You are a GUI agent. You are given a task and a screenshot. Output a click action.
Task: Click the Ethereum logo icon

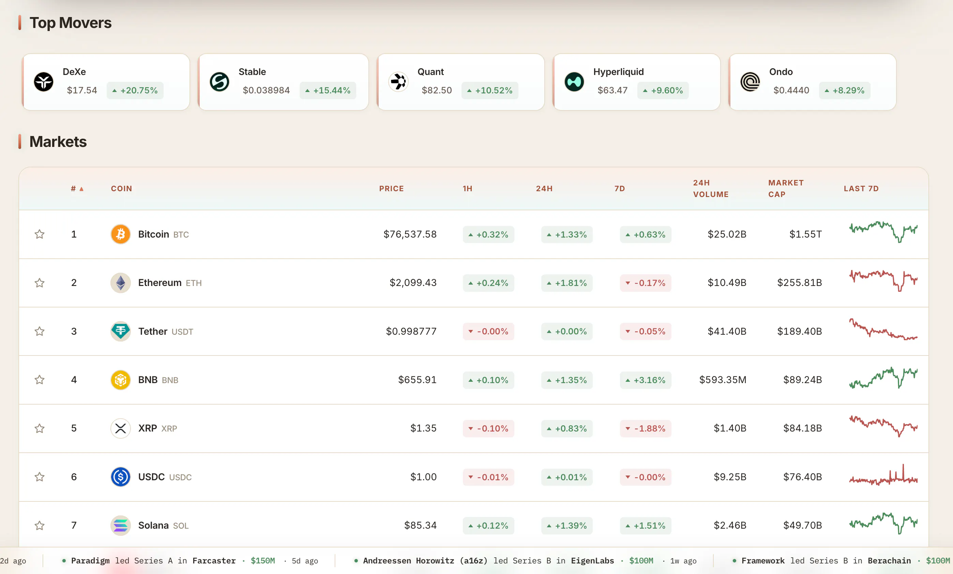(121, 283)
